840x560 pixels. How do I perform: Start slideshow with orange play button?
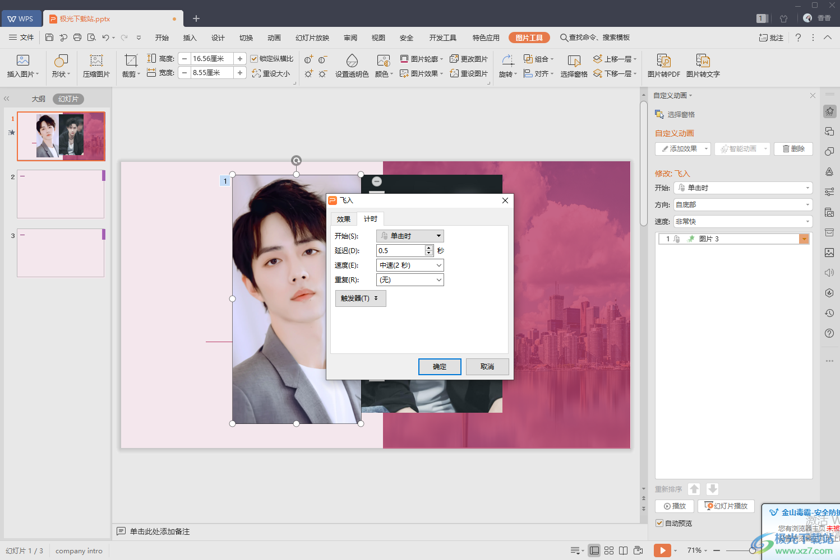click(662, 550)
